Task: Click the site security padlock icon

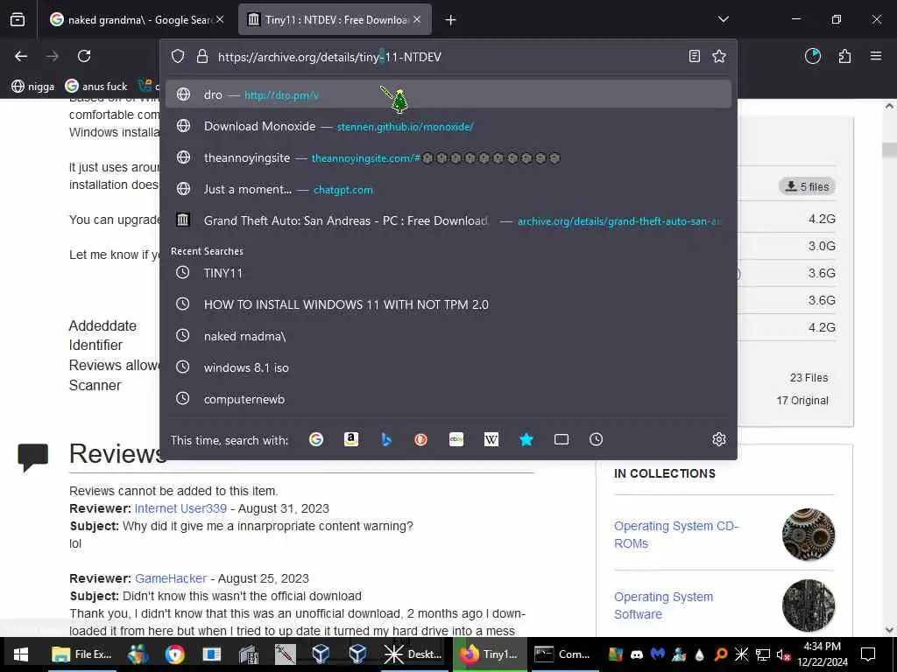Action: [x=201, y=57]
